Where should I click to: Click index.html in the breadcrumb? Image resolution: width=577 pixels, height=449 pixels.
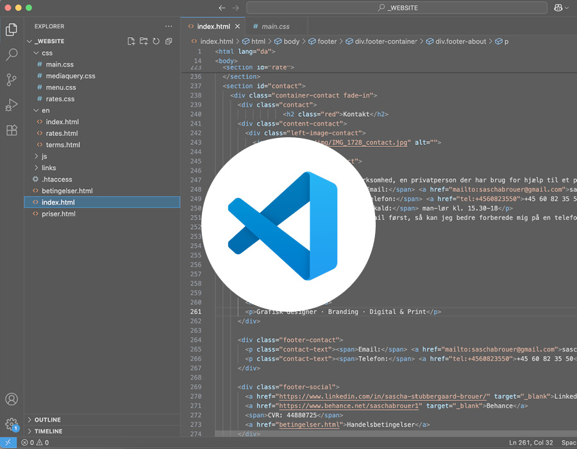[x=212, y=41]
